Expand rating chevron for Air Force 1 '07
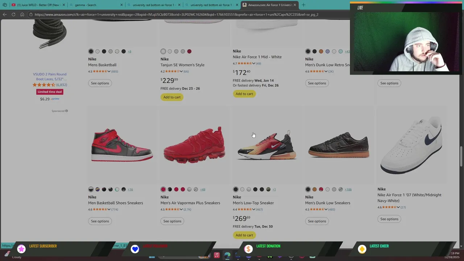Viewport: 464px width, 261px height. pyautogui.click(x=398, y=207)
